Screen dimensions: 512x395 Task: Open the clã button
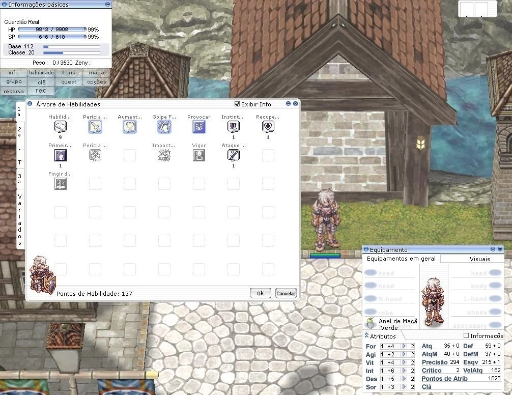tap(41, 82)
